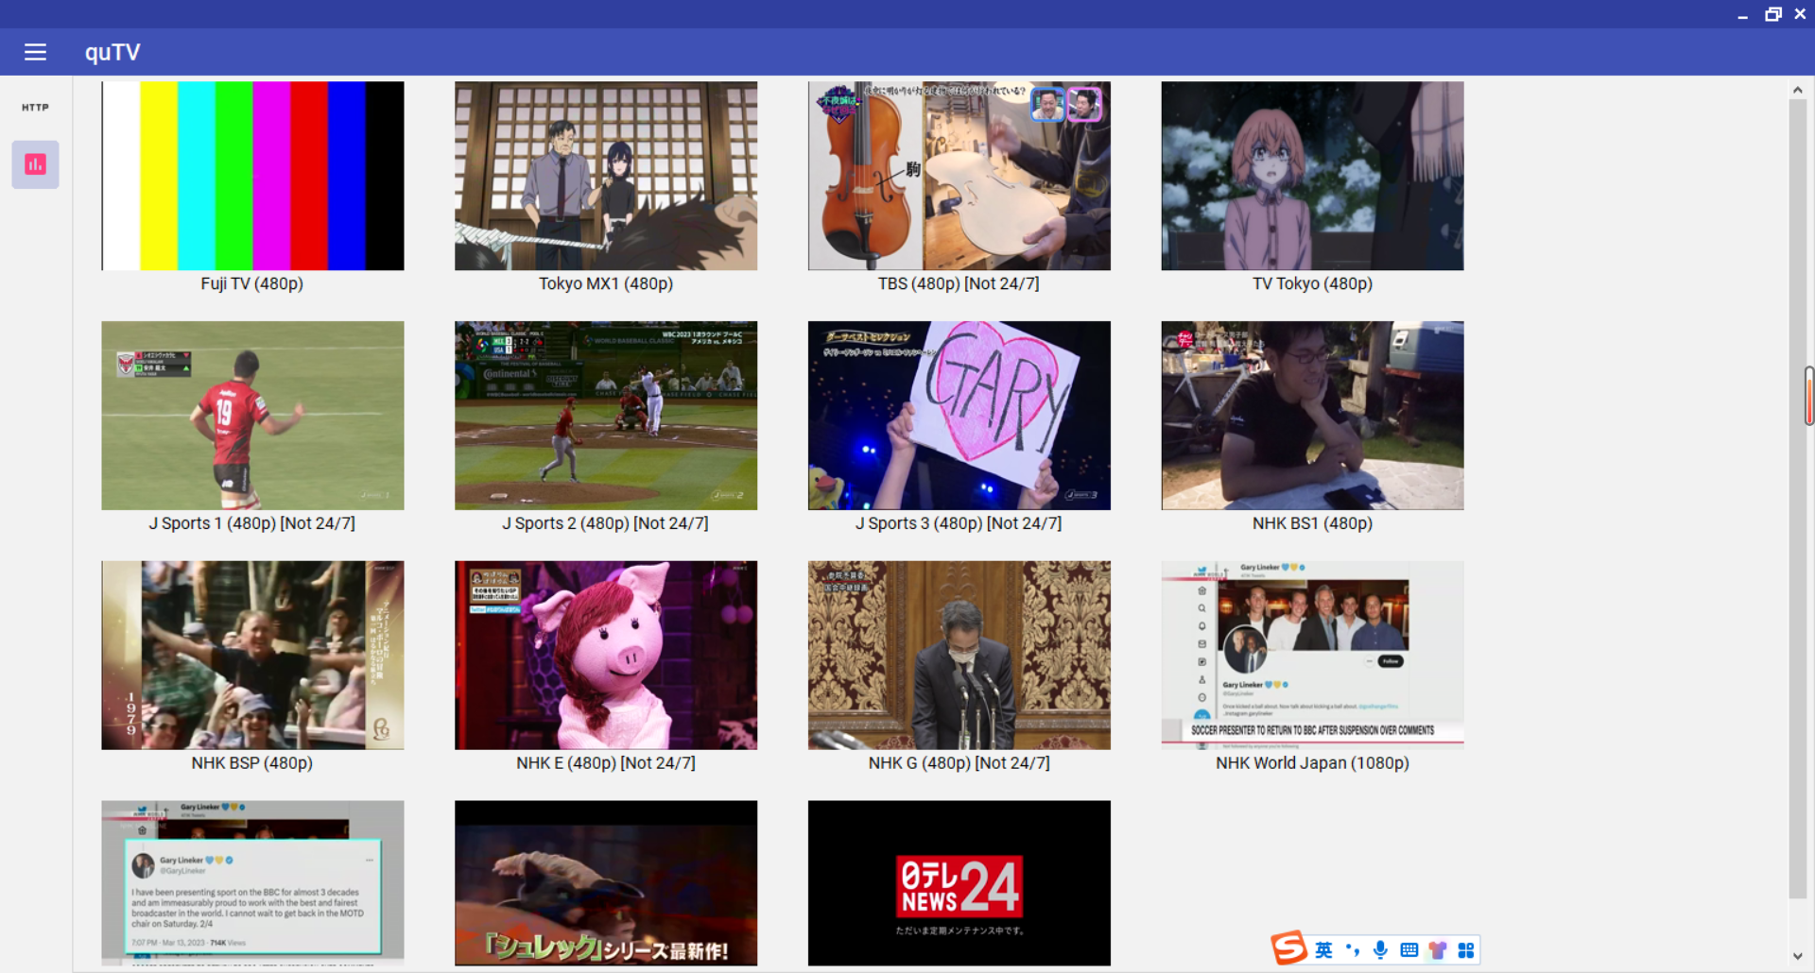
Task: Open the pink chart icon in sidebar
Action: (35, 164)
